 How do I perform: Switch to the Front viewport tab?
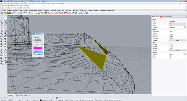pos(21,95)
